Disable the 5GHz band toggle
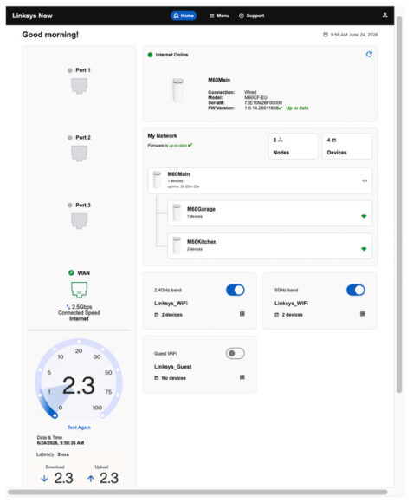413x503 pixels. [356, 290]
